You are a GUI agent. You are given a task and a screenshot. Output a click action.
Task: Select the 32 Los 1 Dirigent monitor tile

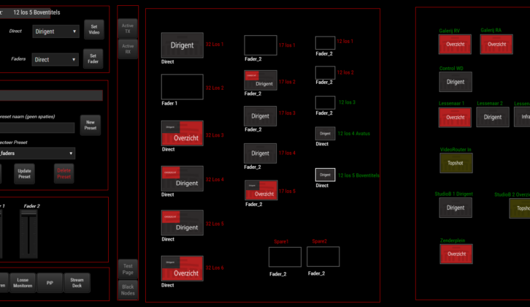[182, 45]
